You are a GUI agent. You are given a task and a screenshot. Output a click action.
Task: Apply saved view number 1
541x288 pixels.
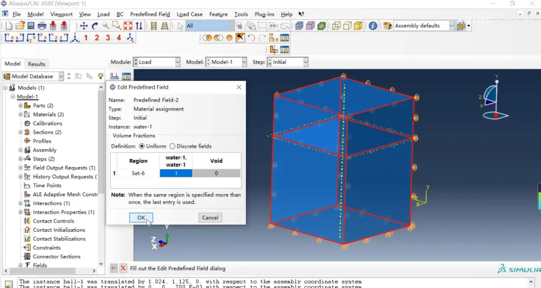[x=86, y=38]
